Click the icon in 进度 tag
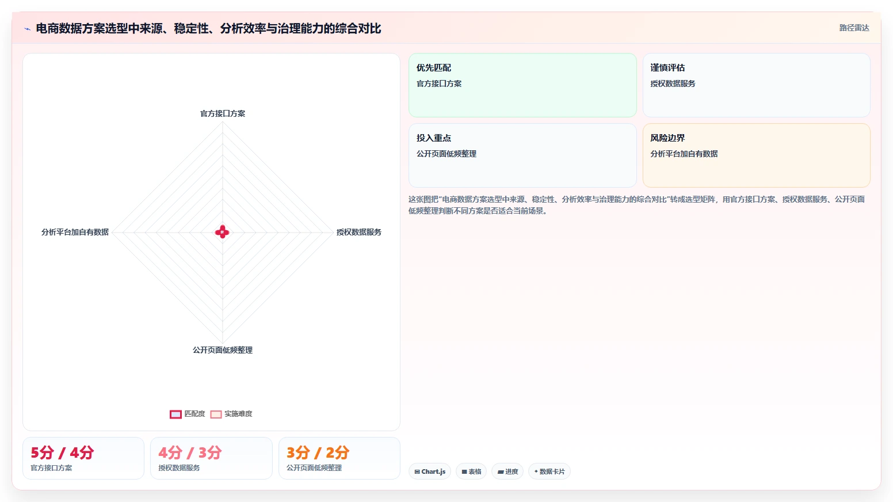The height and width of the screenshot is (502, 893). (501, 471)
